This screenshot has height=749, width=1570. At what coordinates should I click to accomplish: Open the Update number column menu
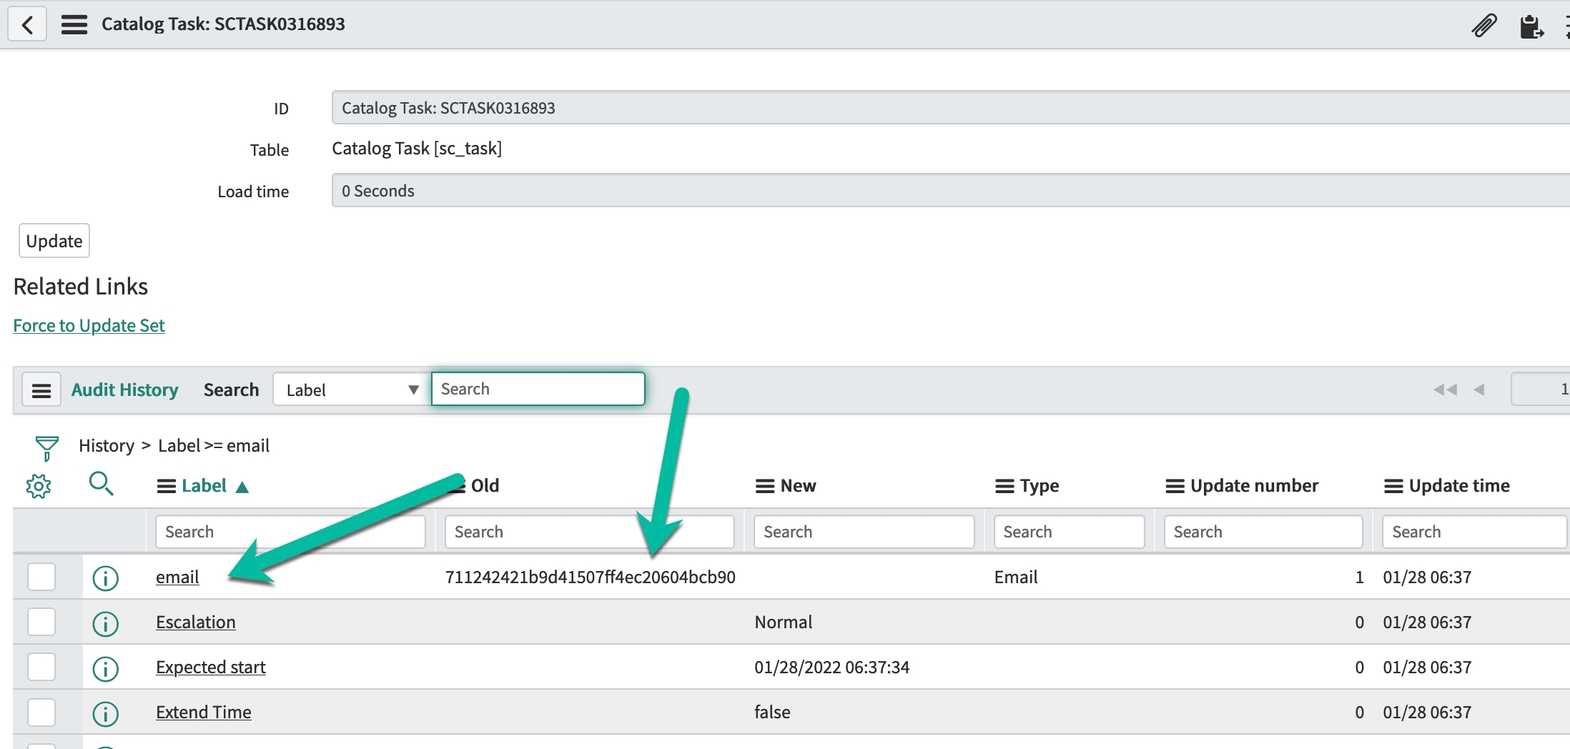1175,487
